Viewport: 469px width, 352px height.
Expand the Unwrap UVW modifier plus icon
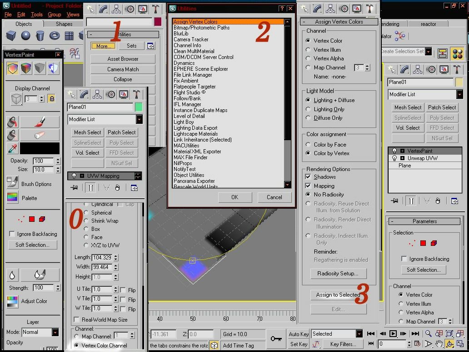pyautogui.click(x=402, y=158)
